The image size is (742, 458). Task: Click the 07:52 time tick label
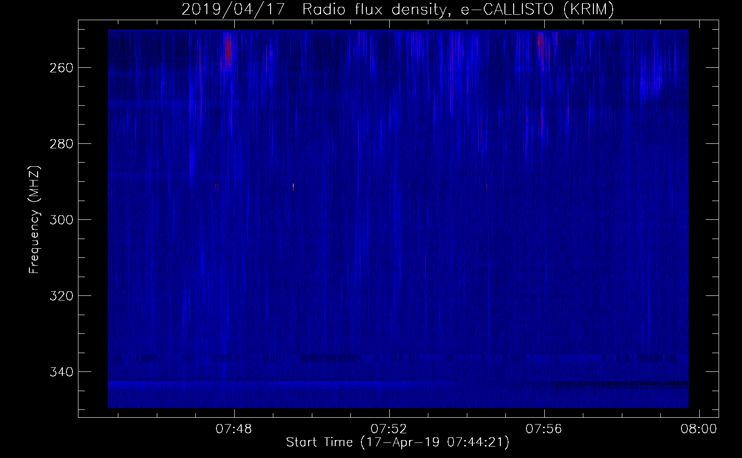pyautogui.click(x=389, y=429)
